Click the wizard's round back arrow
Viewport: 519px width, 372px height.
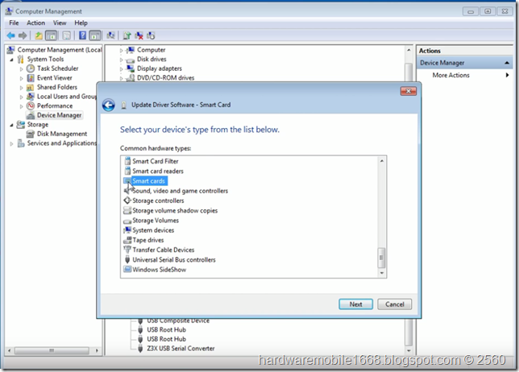pyautogui.click(x=109, y=105)
